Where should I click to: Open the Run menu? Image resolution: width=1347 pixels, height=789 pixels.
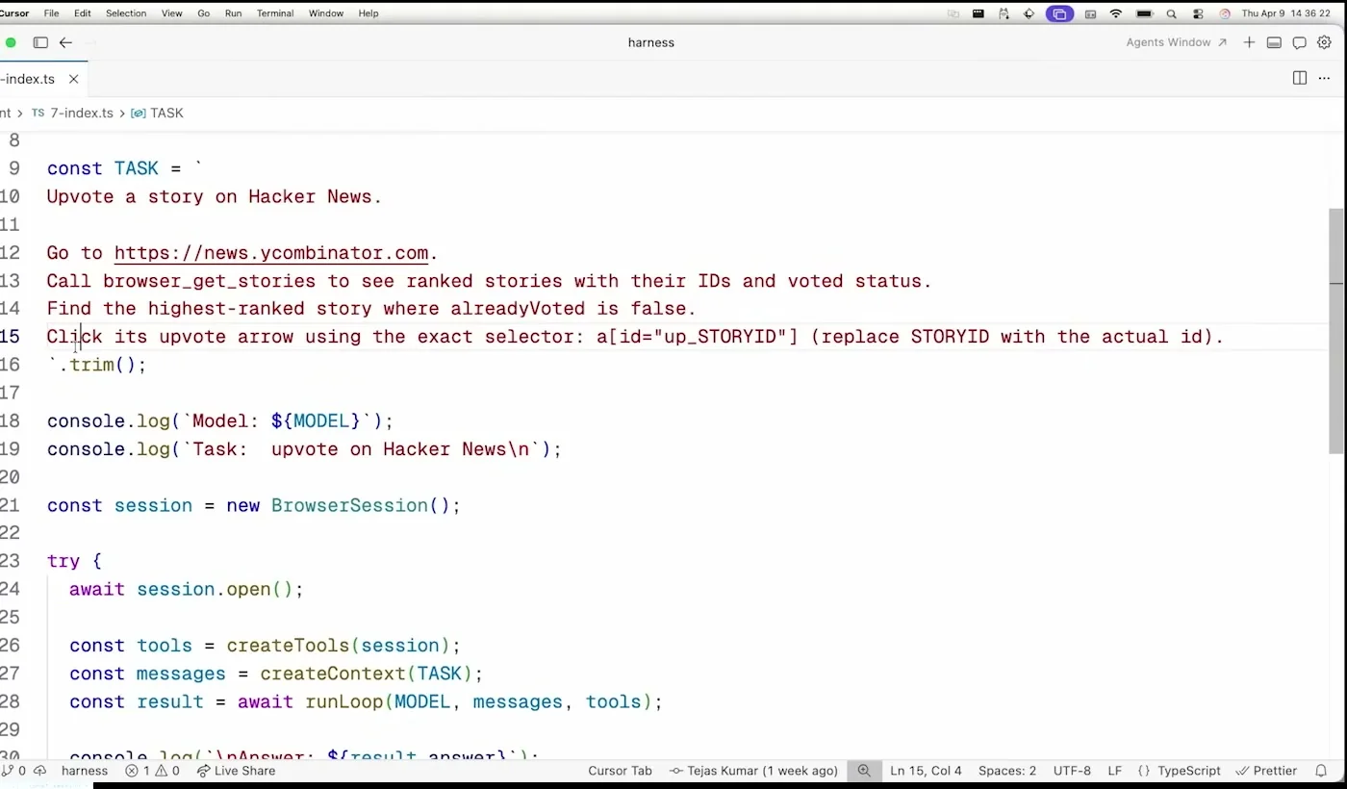(x=233, y=13)
